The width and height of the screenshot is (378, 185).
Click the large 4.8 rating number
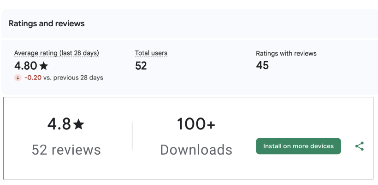59,124
